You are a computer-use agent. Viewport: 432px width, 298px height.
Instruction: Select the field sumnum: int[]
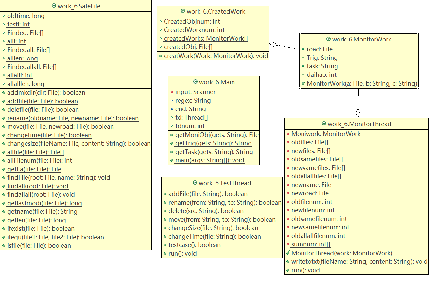pyautogui.click(x=311, y=244)
